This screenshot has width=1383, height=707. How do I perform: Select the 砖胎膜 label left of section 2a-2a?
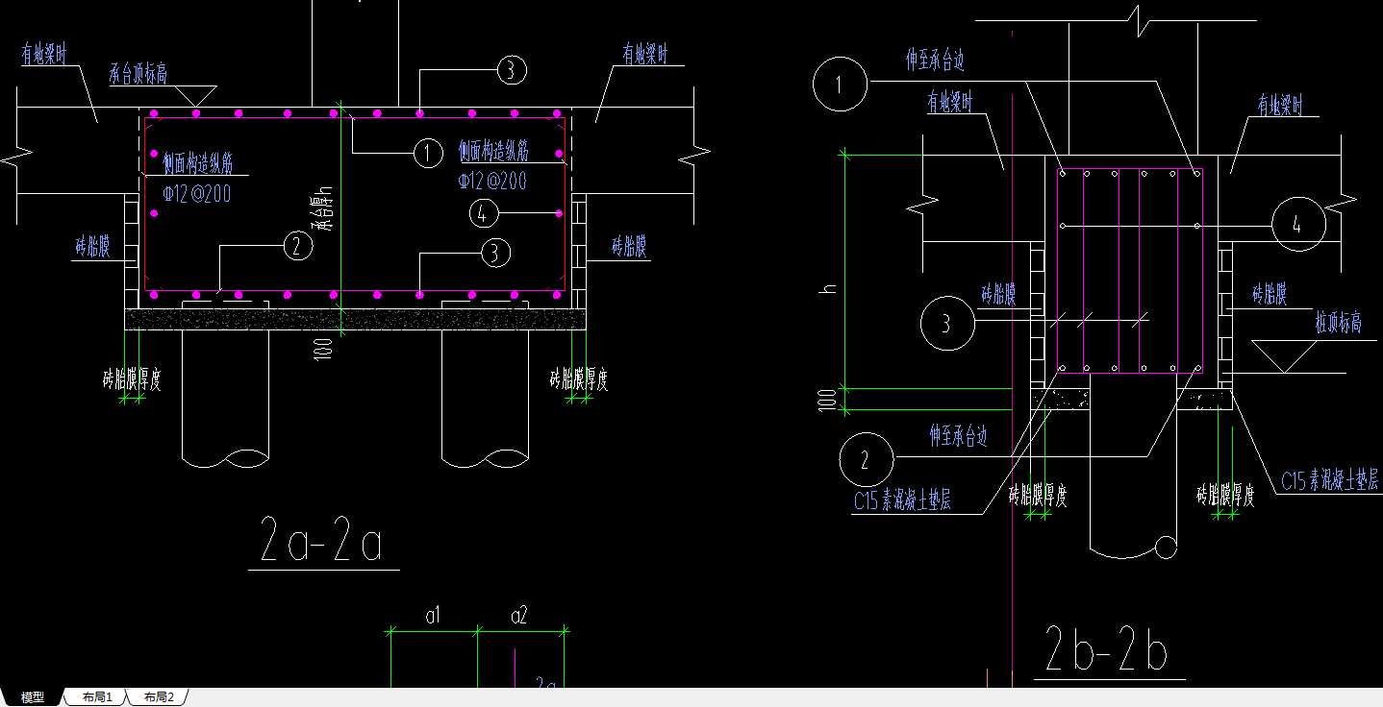[x=94, y=248]
